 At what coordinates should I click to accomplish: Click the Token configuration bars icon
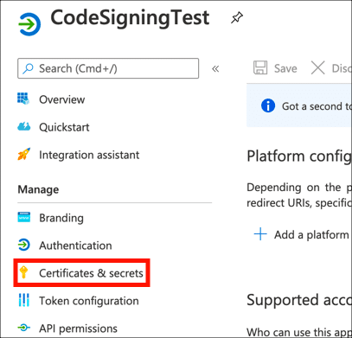point(23,300)
